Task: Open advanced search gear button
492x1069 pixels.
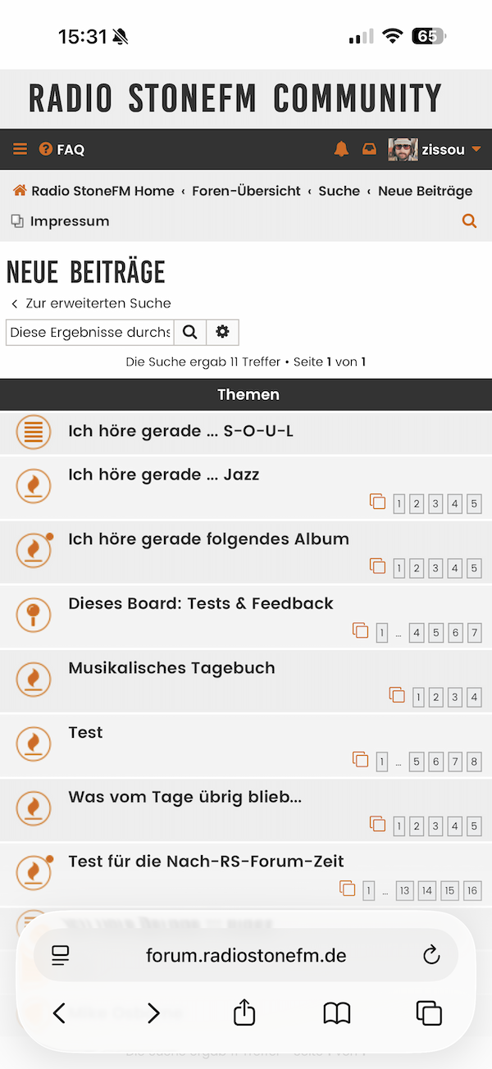Action: (222, 332)
